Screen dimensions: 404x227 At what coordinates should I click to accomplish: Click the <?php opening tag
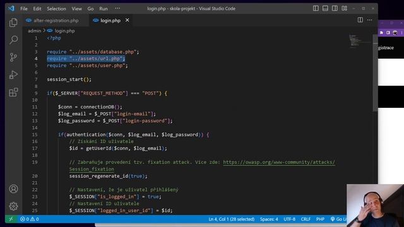54,38
